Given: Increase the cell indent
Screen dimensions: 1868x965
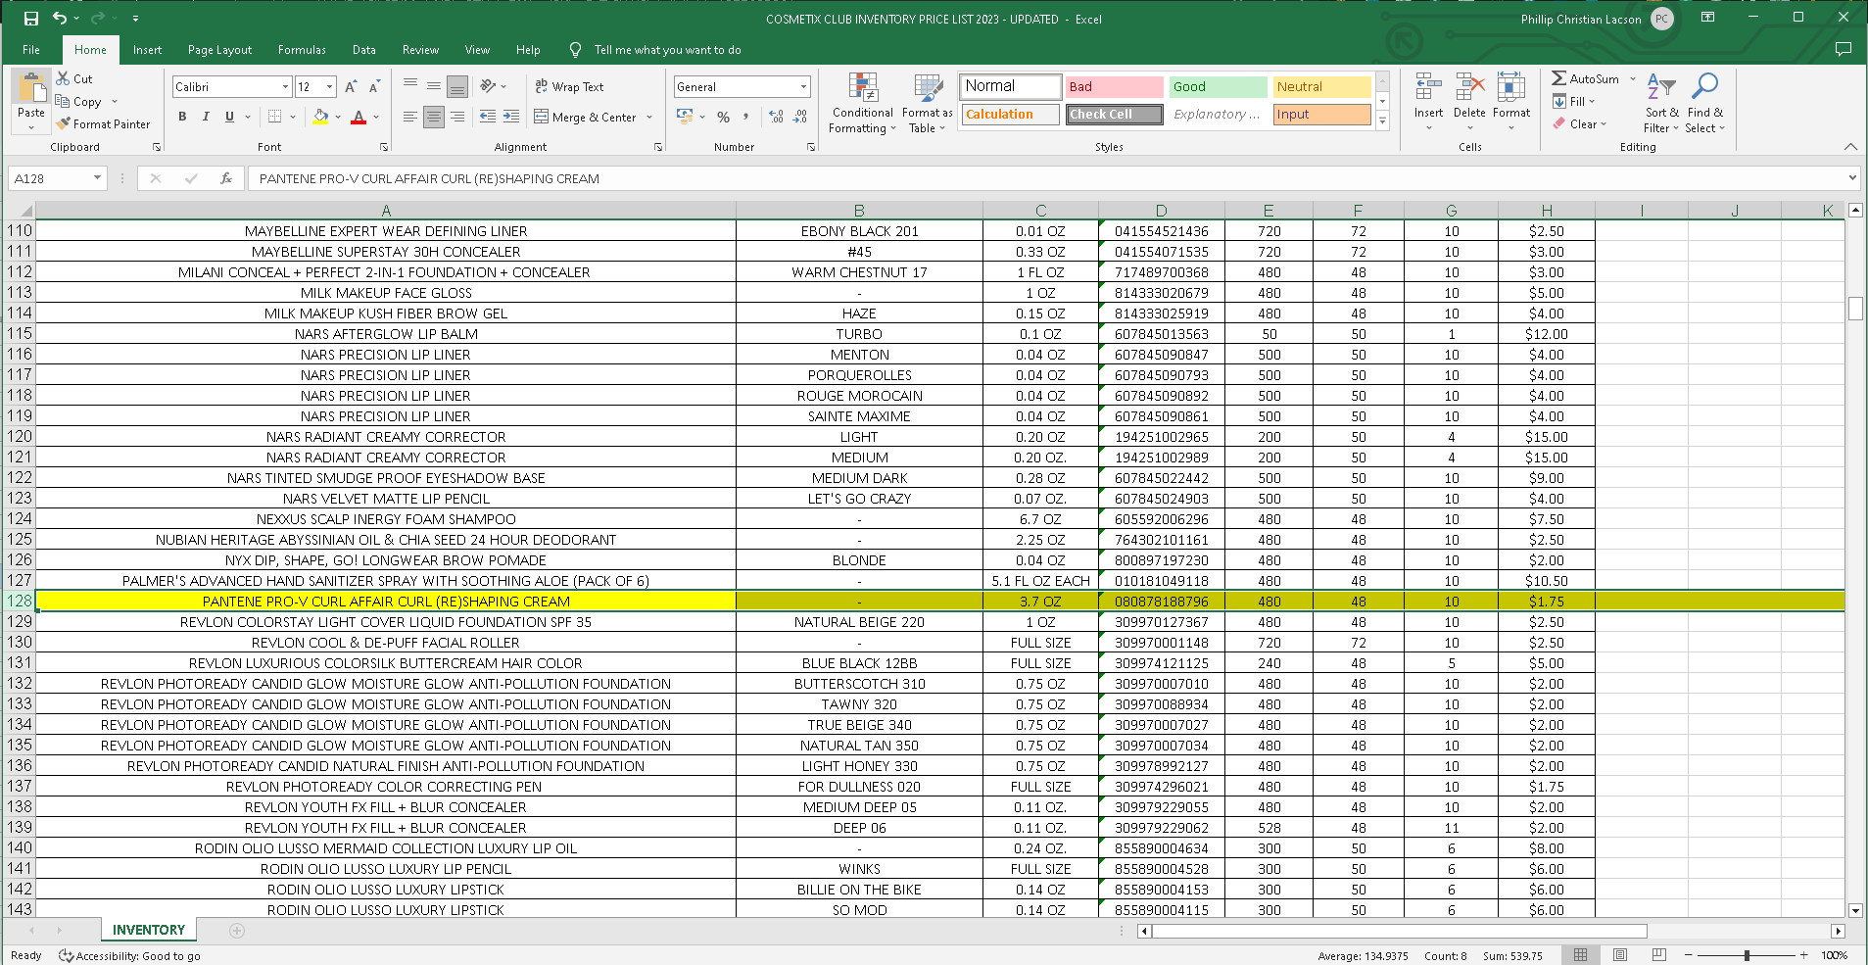Looking at the screenshot, I should [511, 117].
